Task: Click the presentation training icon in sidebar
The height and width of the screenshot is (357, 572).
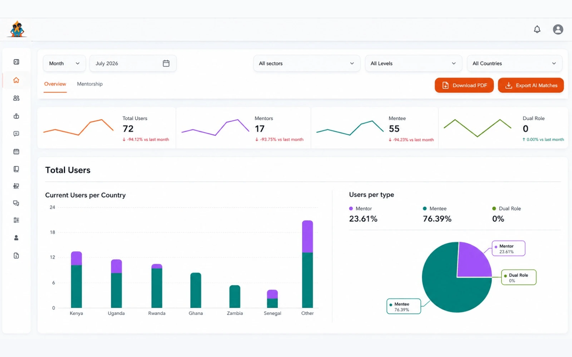Action: coord(16,186)
